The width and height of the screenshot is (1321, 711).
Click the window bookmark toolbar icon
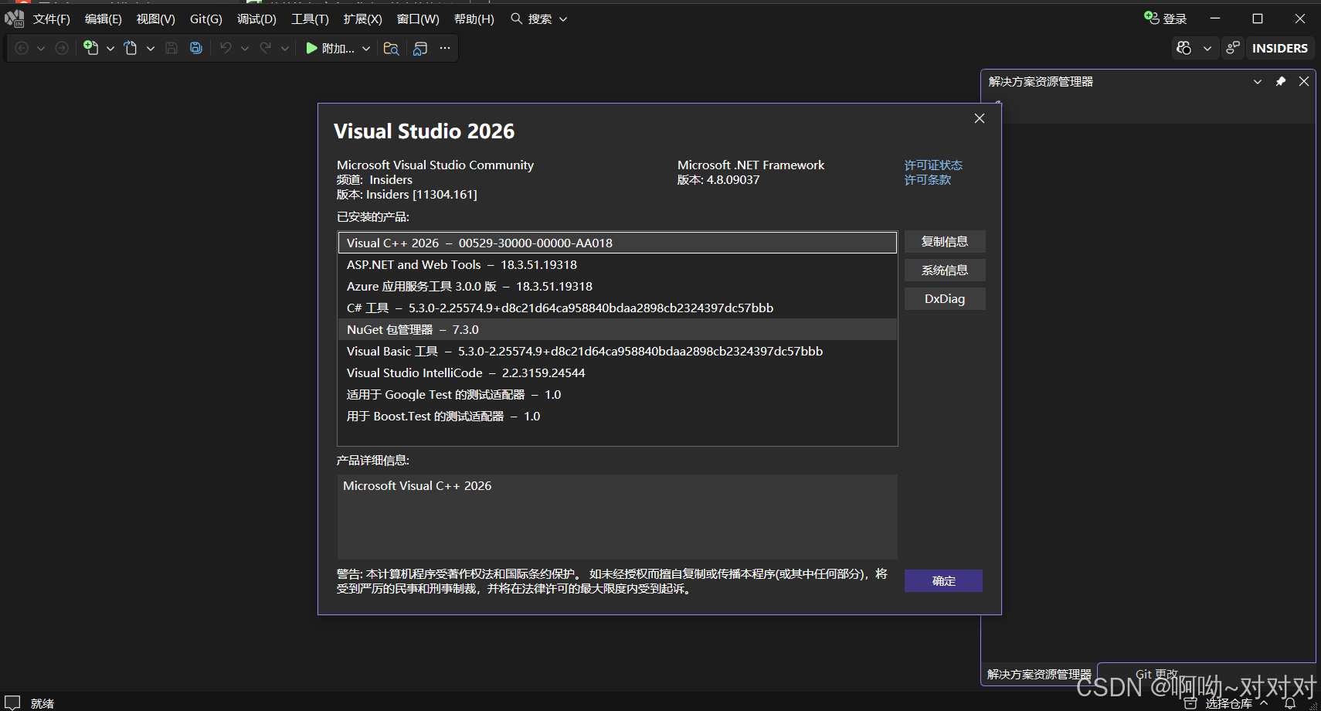coord(420,48)
